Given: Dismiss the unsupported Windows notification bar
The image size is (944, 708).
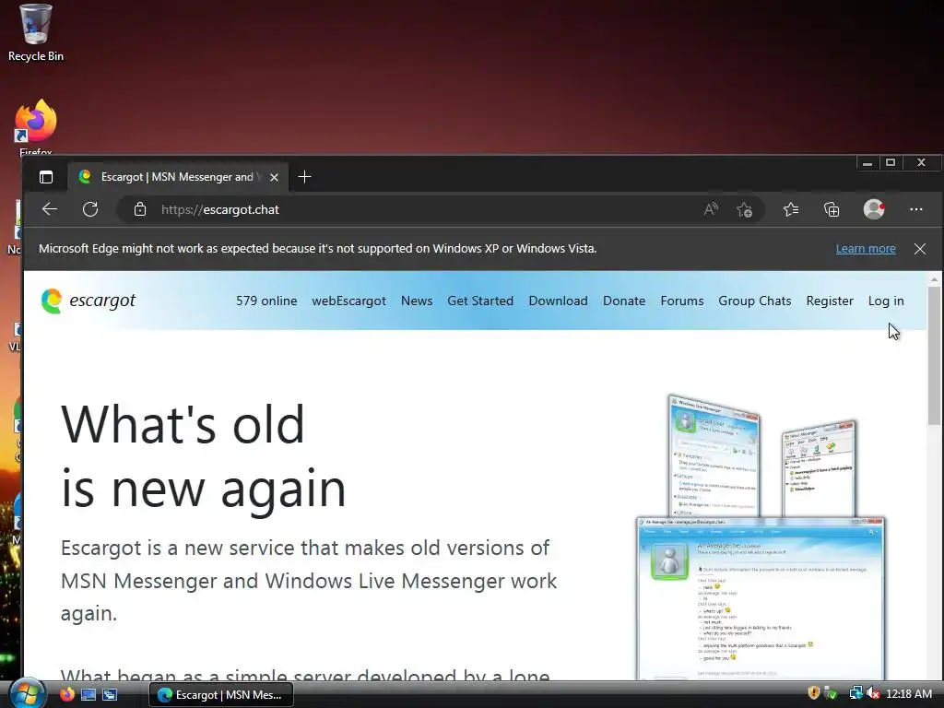Looking at the screenshot, I should point(920,249).
